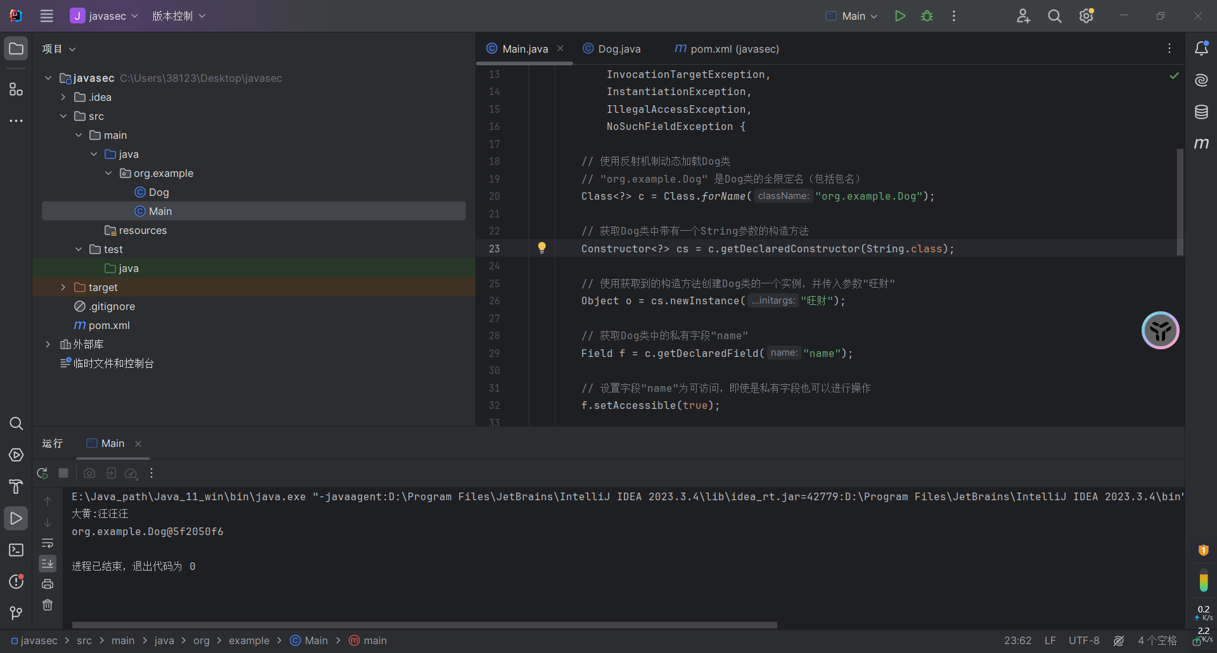The height and width of the screenshot is (653, 1217).
Task: Rerun Main in the run panel
Action: click(42, 473)
